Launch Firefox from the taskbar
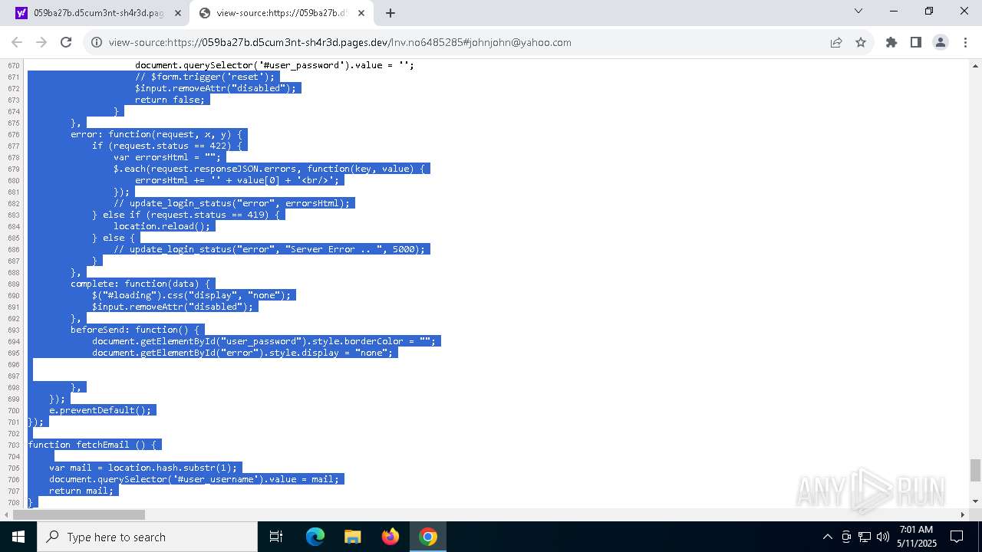982x552 pixels. [390, 537]
